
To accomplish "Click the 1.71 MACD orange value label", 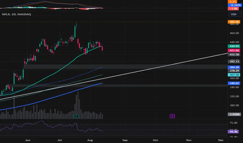I will (x=233, y=2).
